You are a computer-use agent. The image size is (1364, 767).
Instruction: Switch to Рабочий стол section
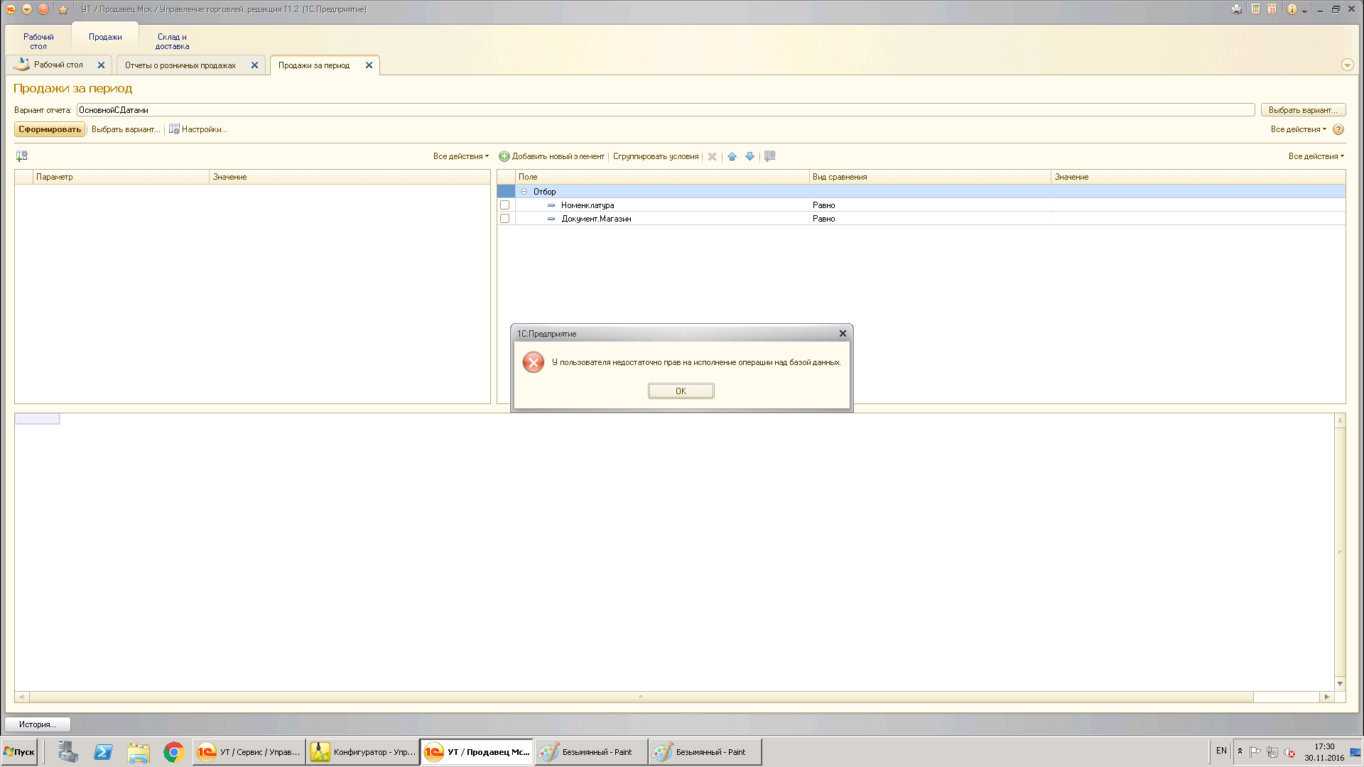(38, 41)
